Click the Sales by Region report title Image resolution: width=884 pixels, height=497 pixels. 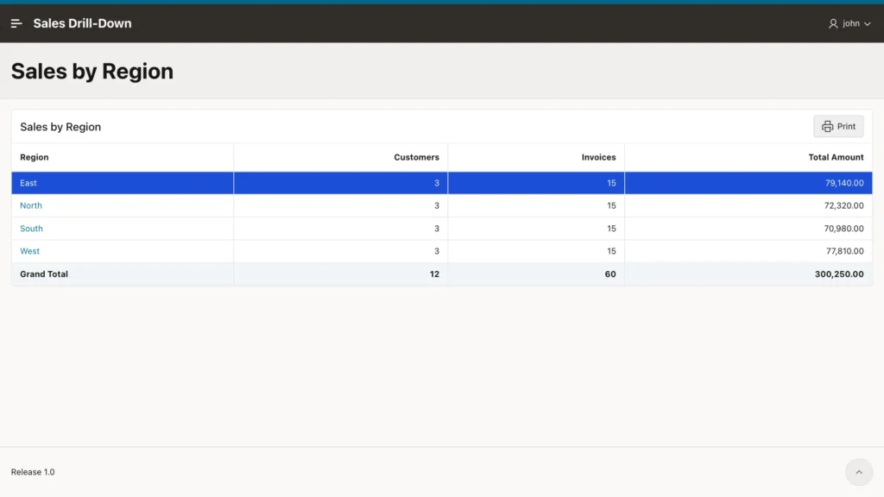click(60, 127)
